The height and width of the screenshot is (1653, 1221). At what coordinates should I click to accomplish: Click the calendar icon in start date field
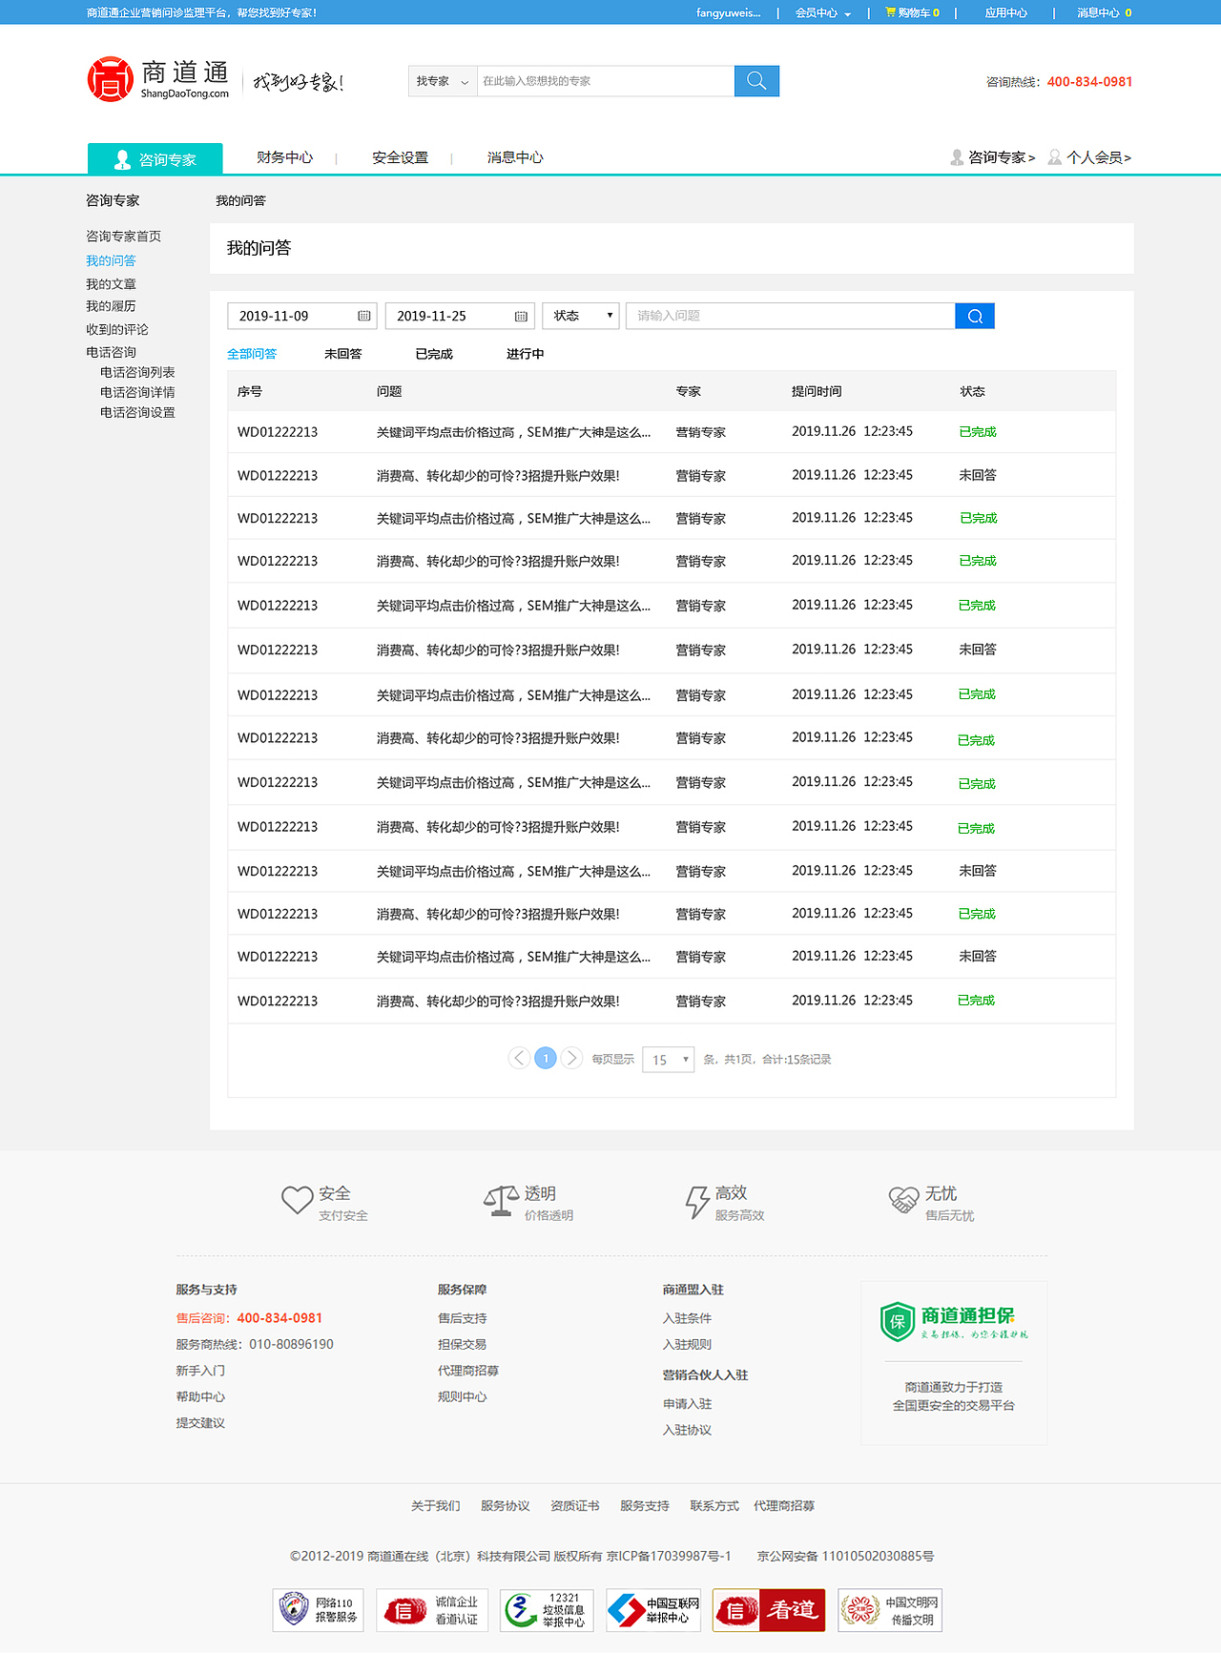point(364,316)
